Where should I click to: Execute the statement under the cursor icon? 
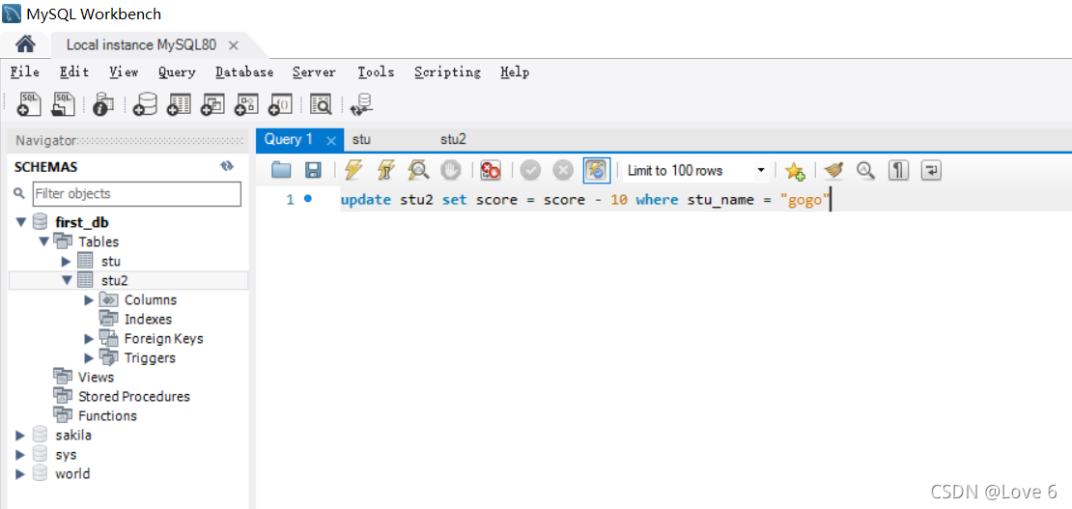point(385,170)
